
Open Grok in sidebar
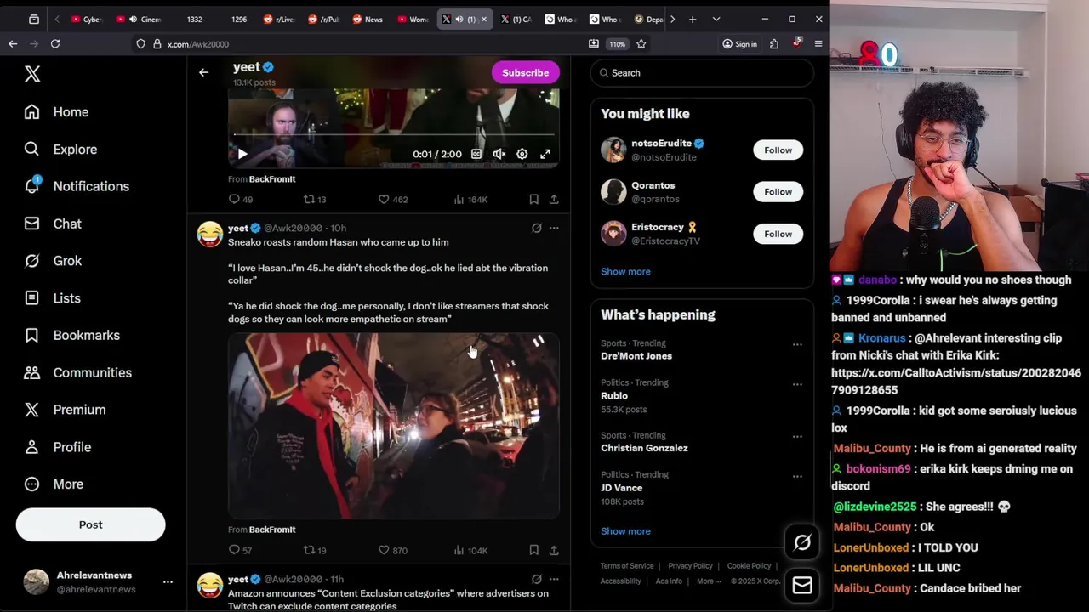point(54,261)
